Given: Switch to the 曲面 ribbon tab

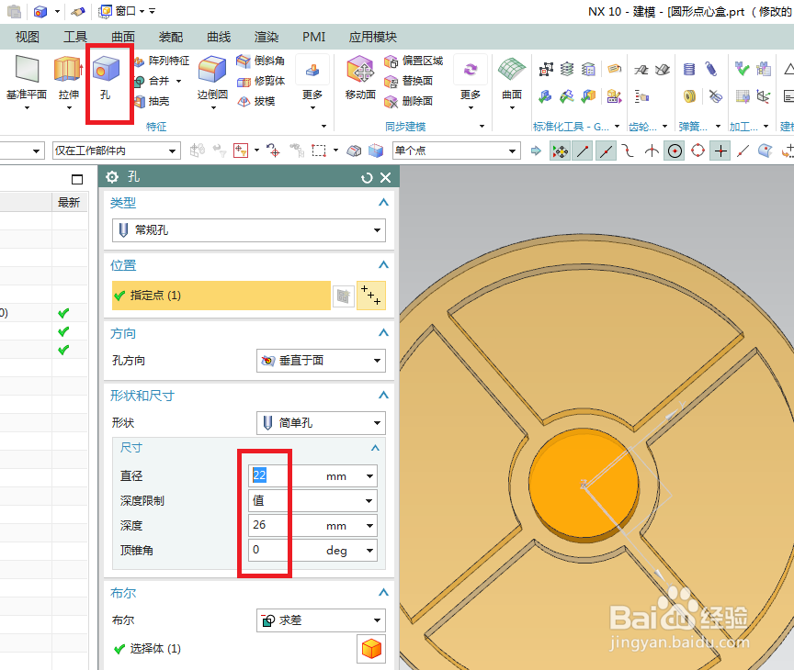Looking at the screenshot, I should click(123, 37).
